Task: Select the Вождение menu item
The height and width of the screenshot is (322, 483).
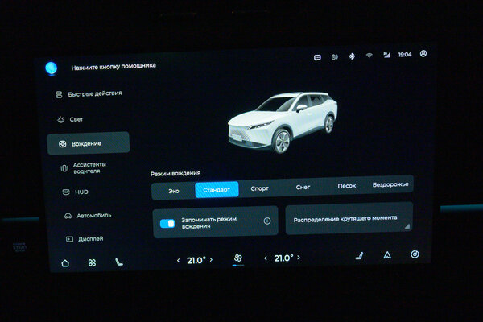Action: click(88, 143)
